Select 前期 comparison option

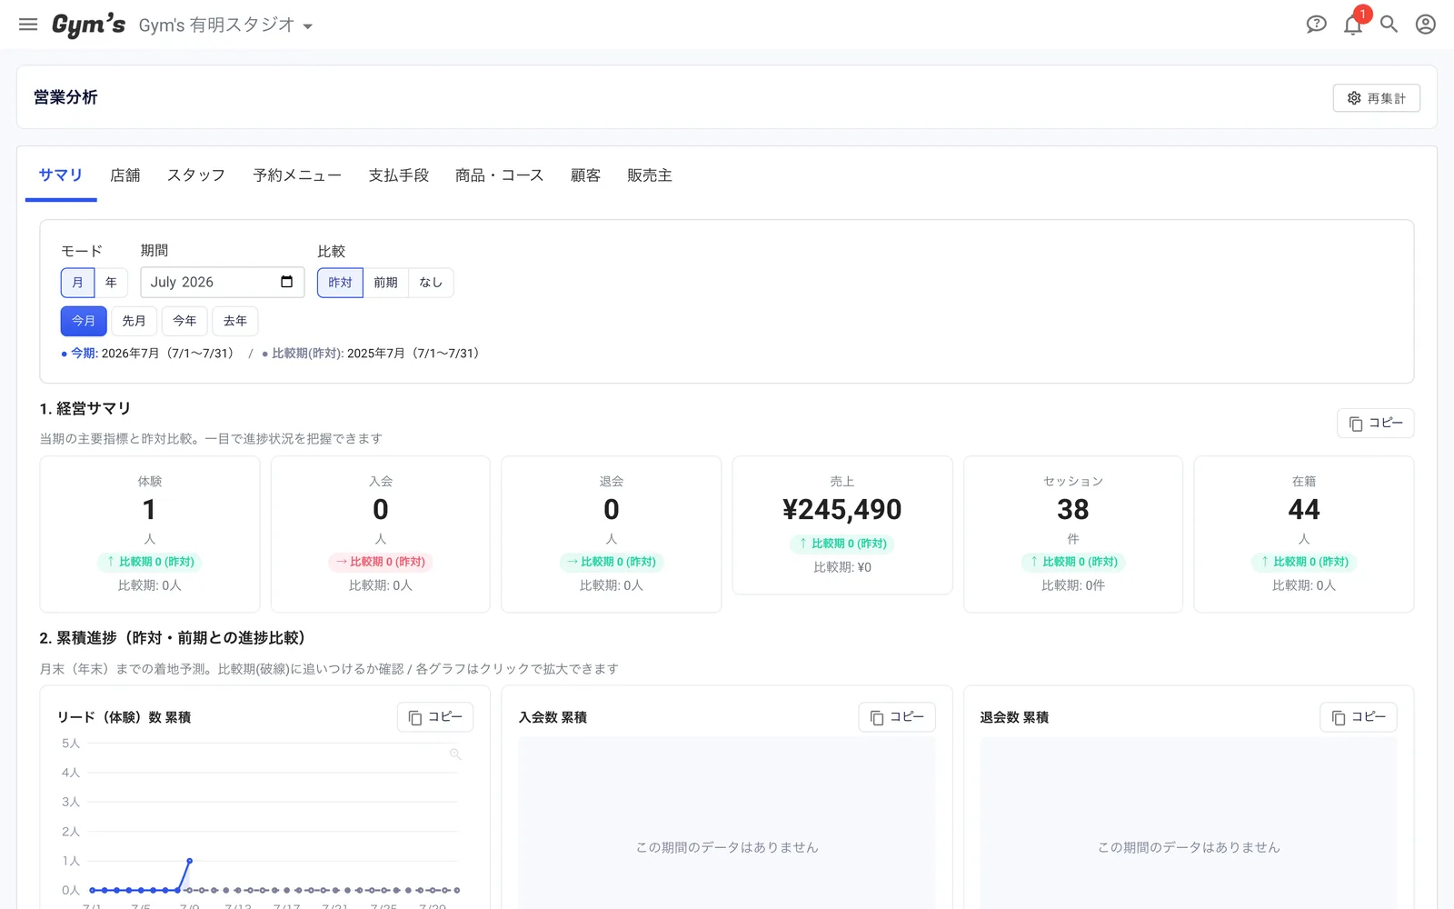(x=386, y=283)
